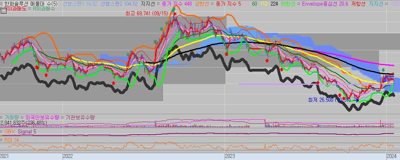400x160 pixels.
Task: Click the 최고 69,741 (09/15) high marker
Action: pos(147,13)
